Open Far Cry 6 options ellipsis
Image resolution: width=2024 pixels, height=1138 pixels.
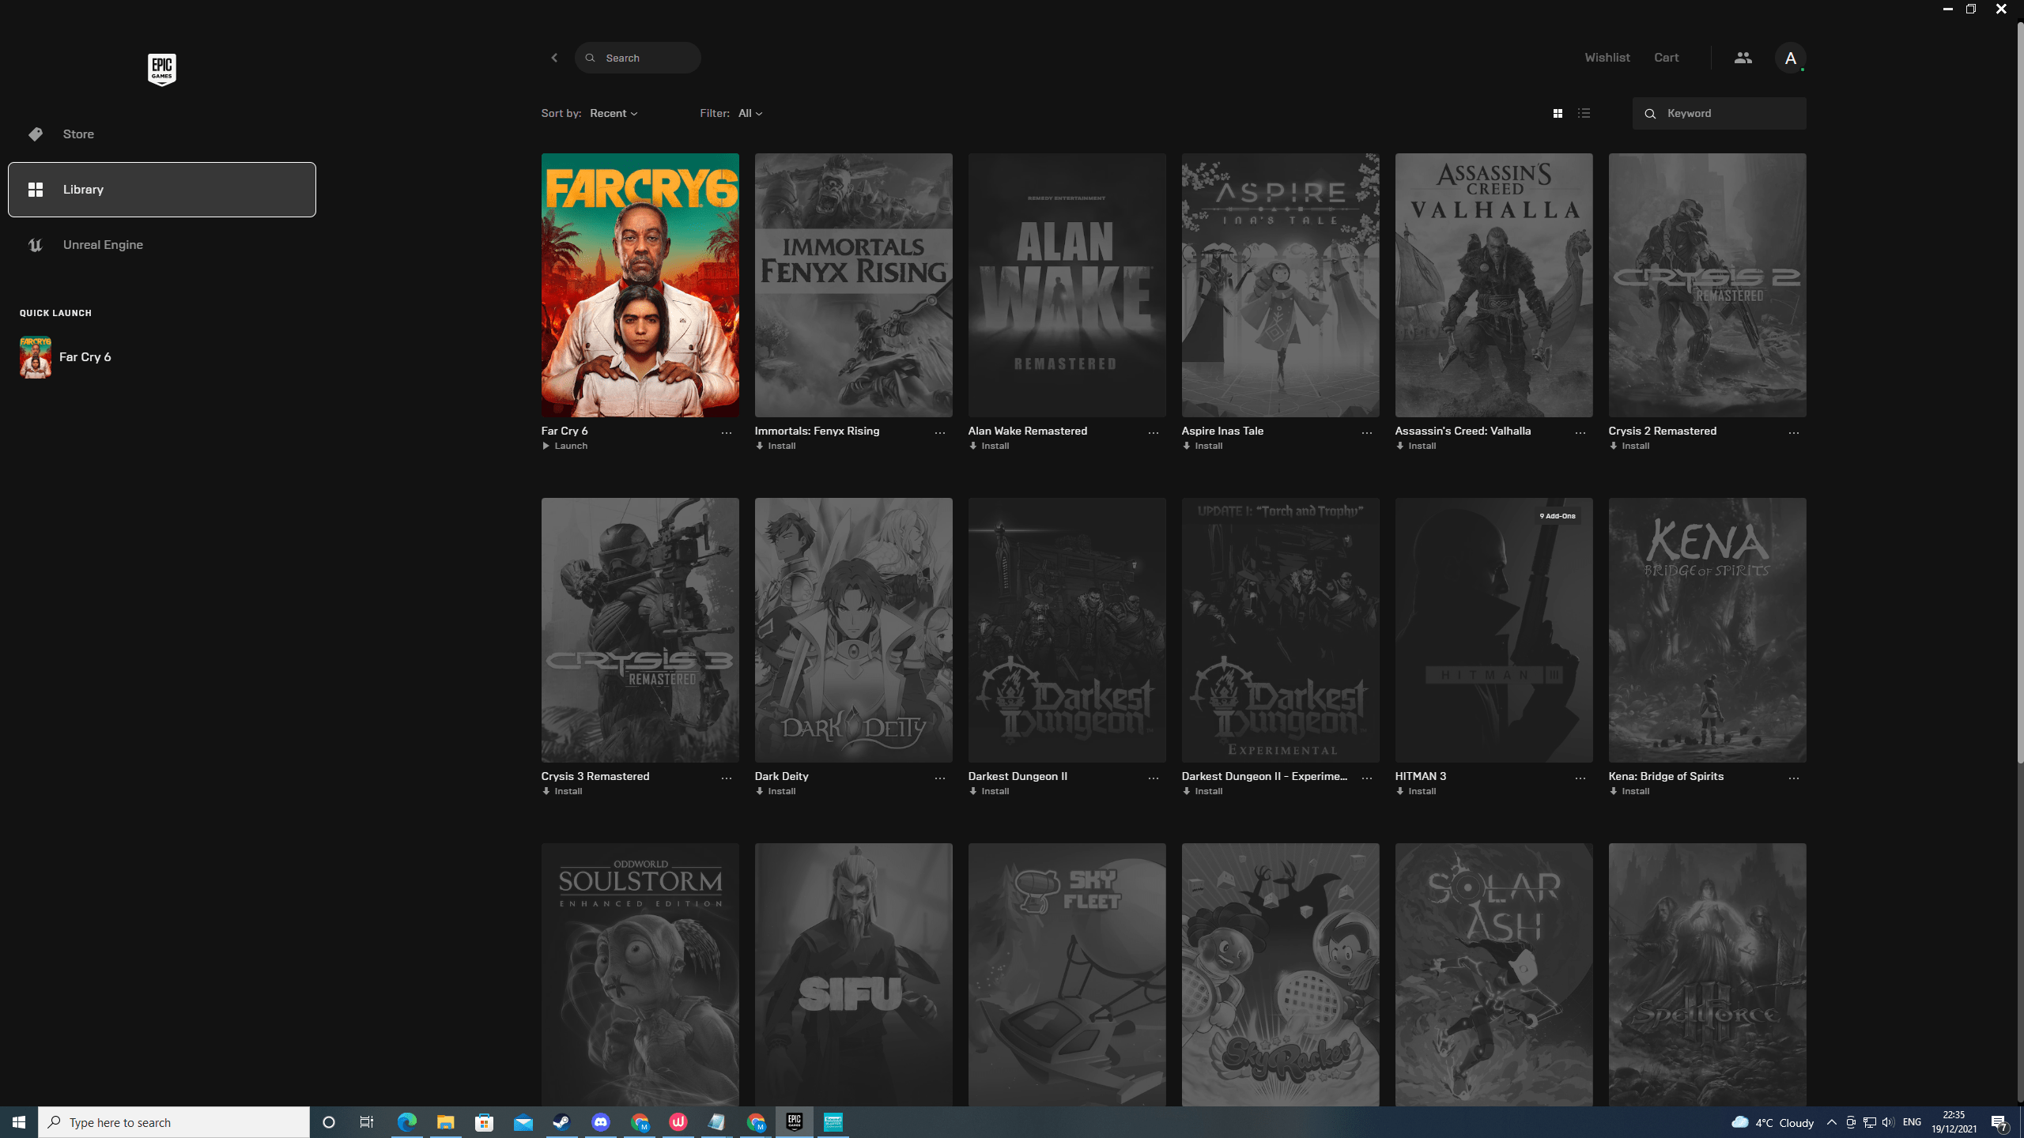[726, 432]
